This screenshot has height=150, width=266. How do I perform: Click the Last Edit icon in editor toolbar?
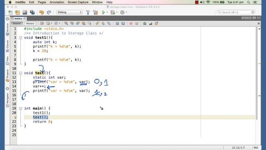[x=42, y=23]
